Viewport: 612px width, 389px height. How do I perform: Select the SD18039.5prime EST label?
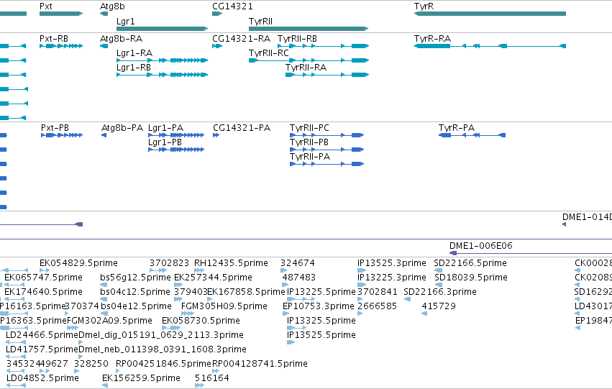click(471, 278)
